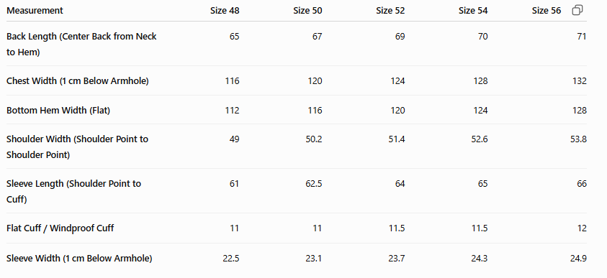Click the Size 50 column header
This screenshot has height=278, width=607.
coord(307,11)
